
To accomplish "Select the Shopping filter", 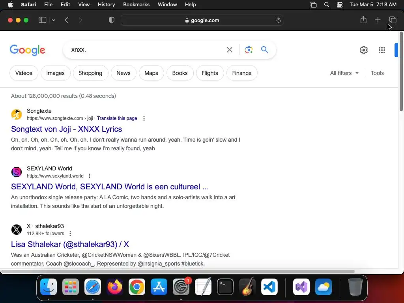I will point(90,73).
